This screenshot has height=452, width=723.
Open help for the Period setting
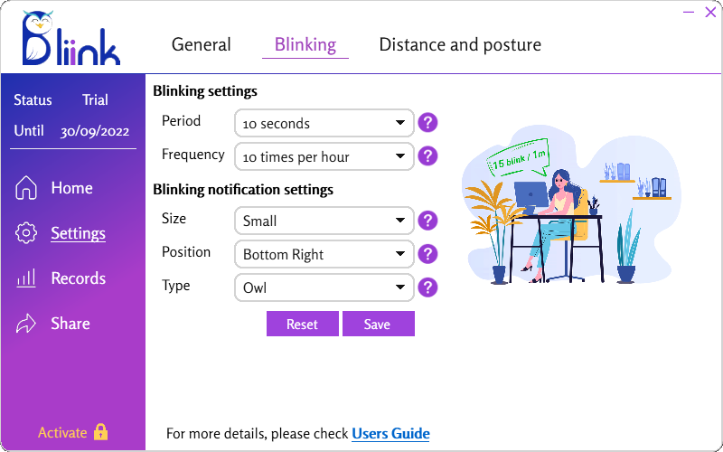427,122
